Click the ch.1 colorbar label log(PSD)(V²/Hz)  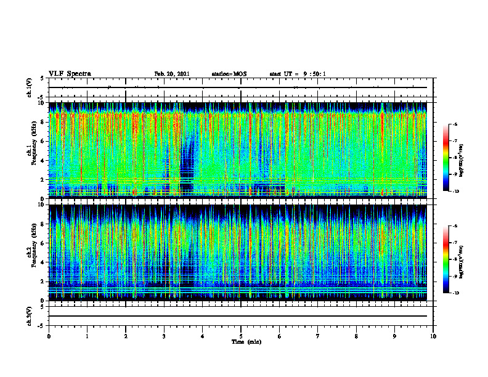click(462, 161)
